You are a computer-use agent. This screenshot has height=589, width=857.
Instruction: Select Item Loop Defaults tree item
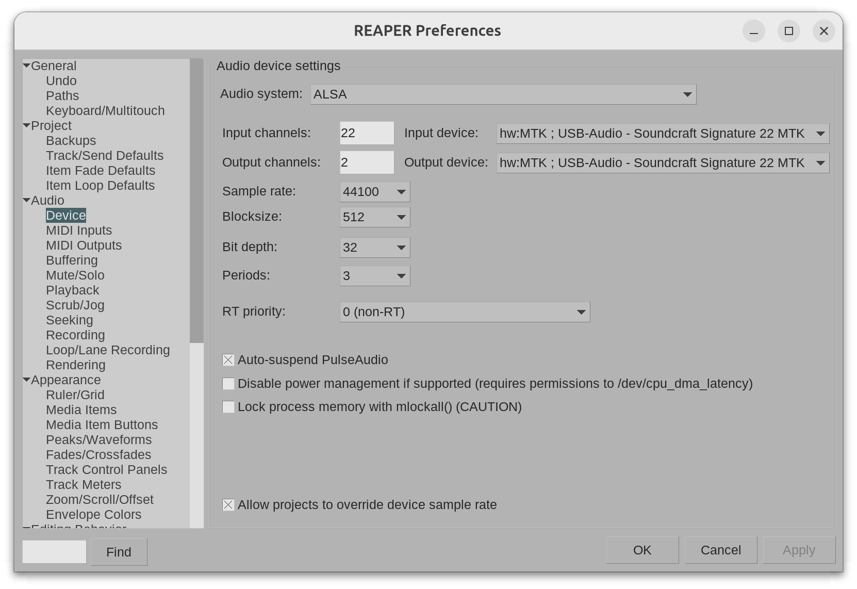coord(100,186)
